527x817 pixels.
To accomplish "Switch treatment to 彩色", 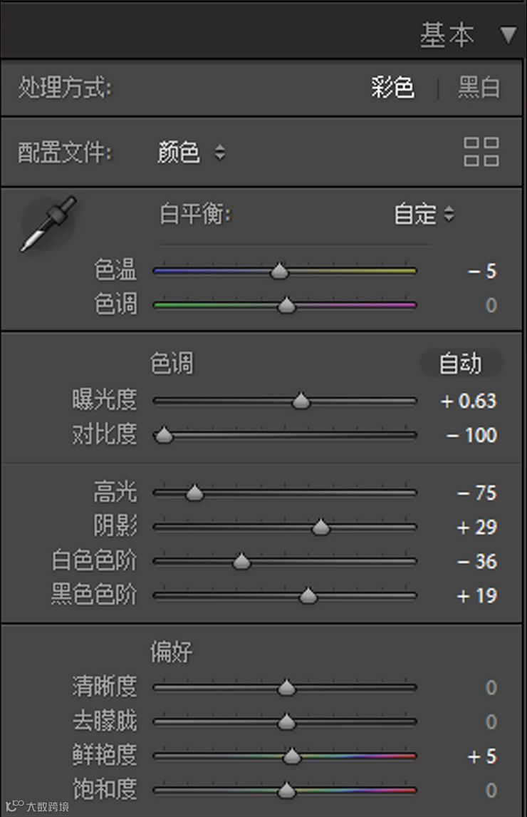I will pyautogui.click(x=392, y=88).
